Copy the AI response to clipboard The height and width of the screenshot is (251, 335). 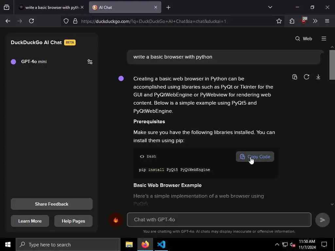(295, 77)
